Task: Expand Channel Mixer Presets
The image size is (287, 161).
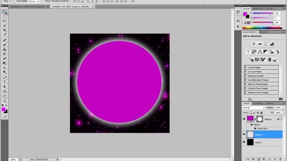Action: coord(246,89)
